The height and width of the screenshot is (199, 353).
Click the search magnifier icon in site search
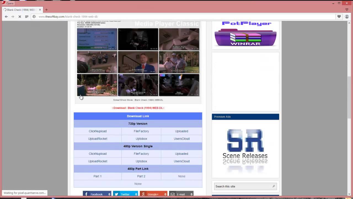click(274, 186)
